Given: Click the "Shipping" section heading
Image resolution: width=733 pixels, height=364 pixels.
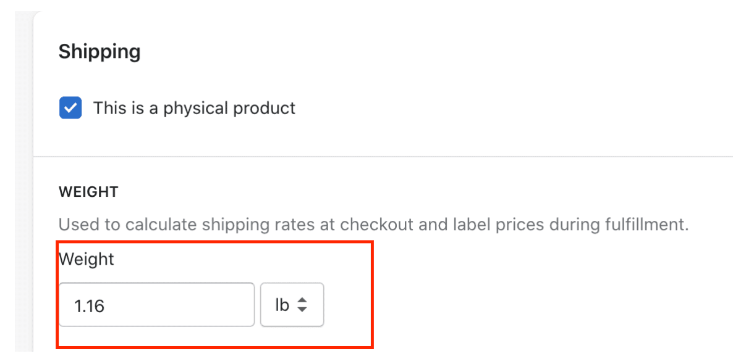Looking at the screenshot, I should 100,52.
